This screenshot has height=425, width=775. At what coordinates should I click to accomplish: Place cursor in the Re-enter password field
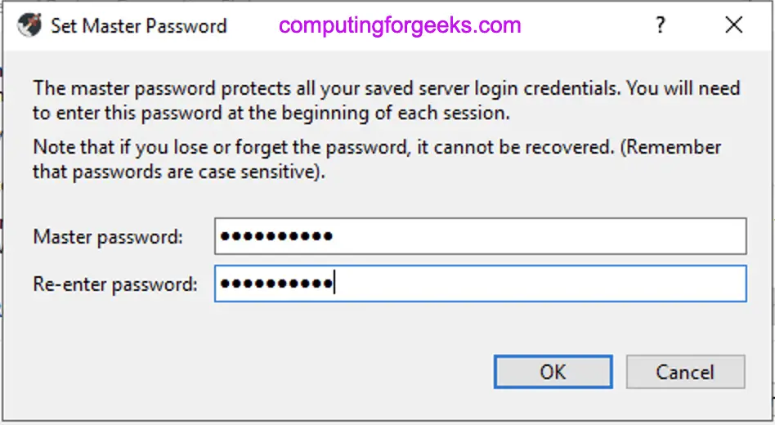[x=481, y=284]
